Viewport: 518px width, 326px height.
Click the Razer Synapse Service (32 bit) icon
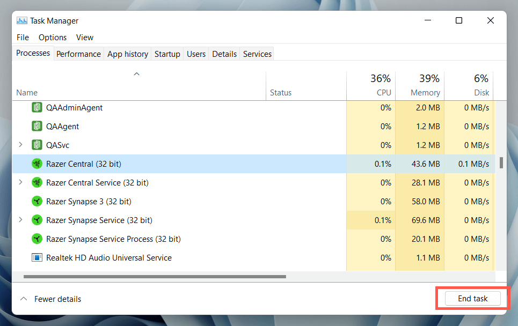click(x=37, y=220)
